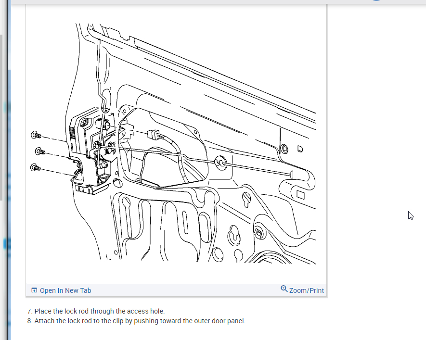Click the magnifier zoom icon
Viewport: 426px width, 340px height.
coord(284,289)
